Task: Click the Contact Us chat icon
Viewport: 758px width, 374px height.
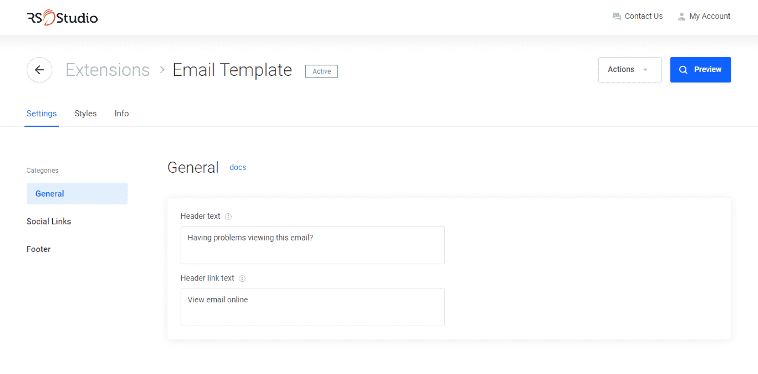Action: click(617, 16)
